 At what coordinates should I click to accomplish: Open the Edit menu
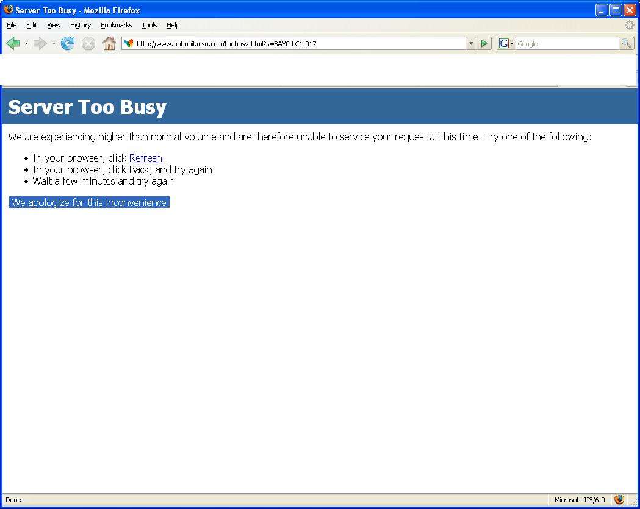(x=32, y=25)
